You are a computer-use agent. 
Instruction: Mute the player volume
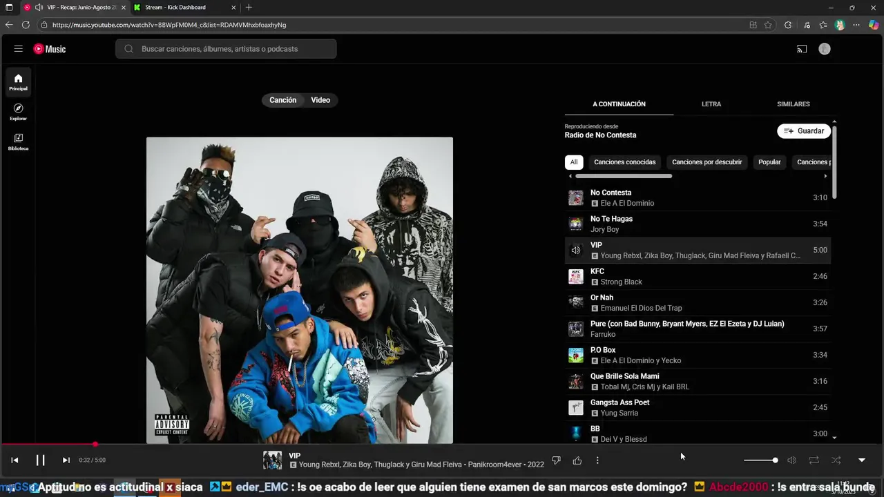coord(791,460)
